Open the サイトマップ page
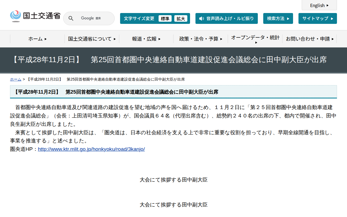Screen dimensions: 347x217 coord(317,18)
